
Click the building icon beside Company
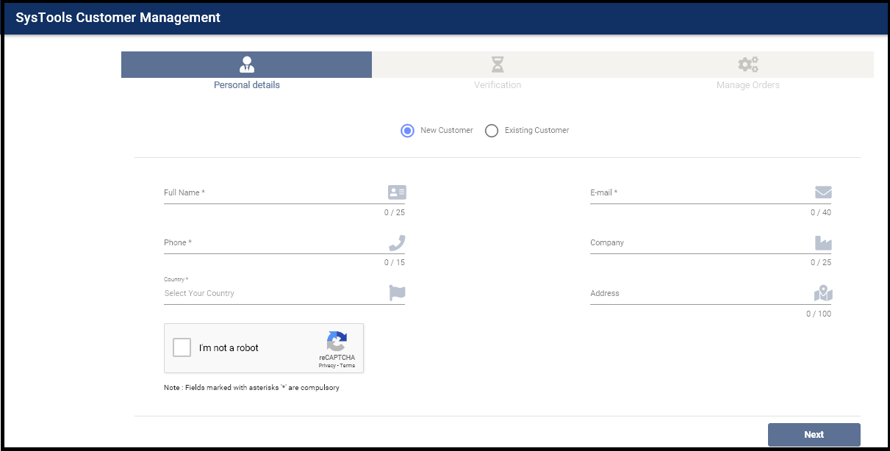[x=823, y=242]
